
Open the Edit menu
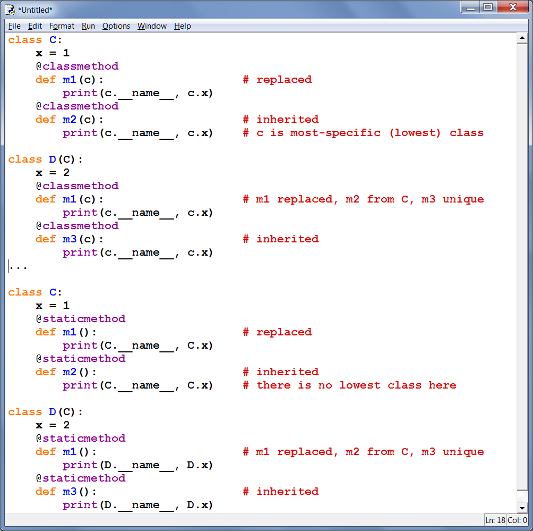pyautogui.click(x=35, y=26)
